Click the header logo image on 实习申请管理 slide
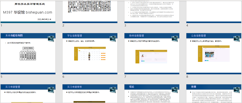 pos(51,90)
